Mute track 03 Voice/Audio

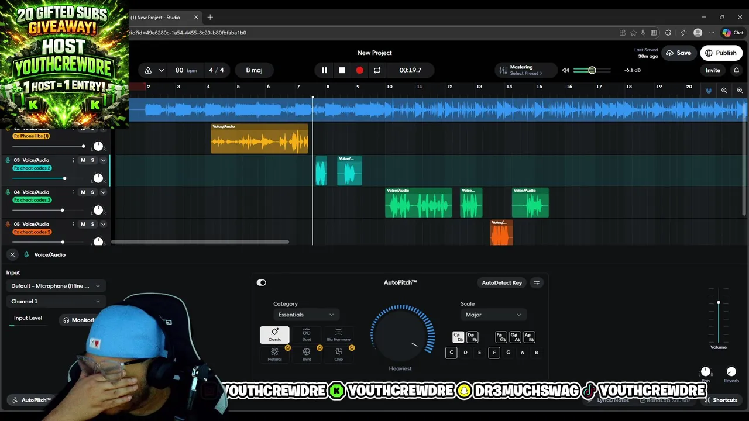point(83,160)
